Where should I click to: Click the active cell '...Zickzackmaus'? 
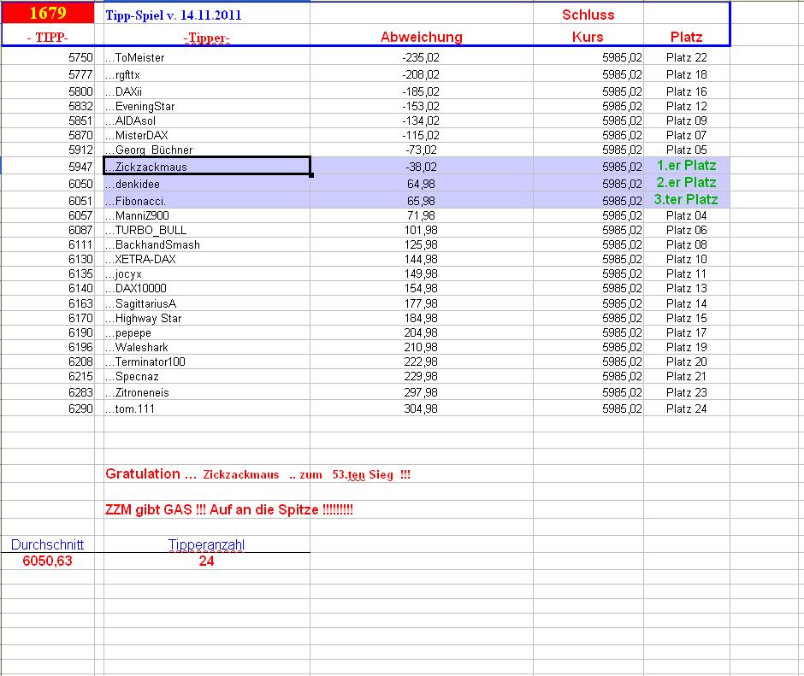(x=207, y=166)
